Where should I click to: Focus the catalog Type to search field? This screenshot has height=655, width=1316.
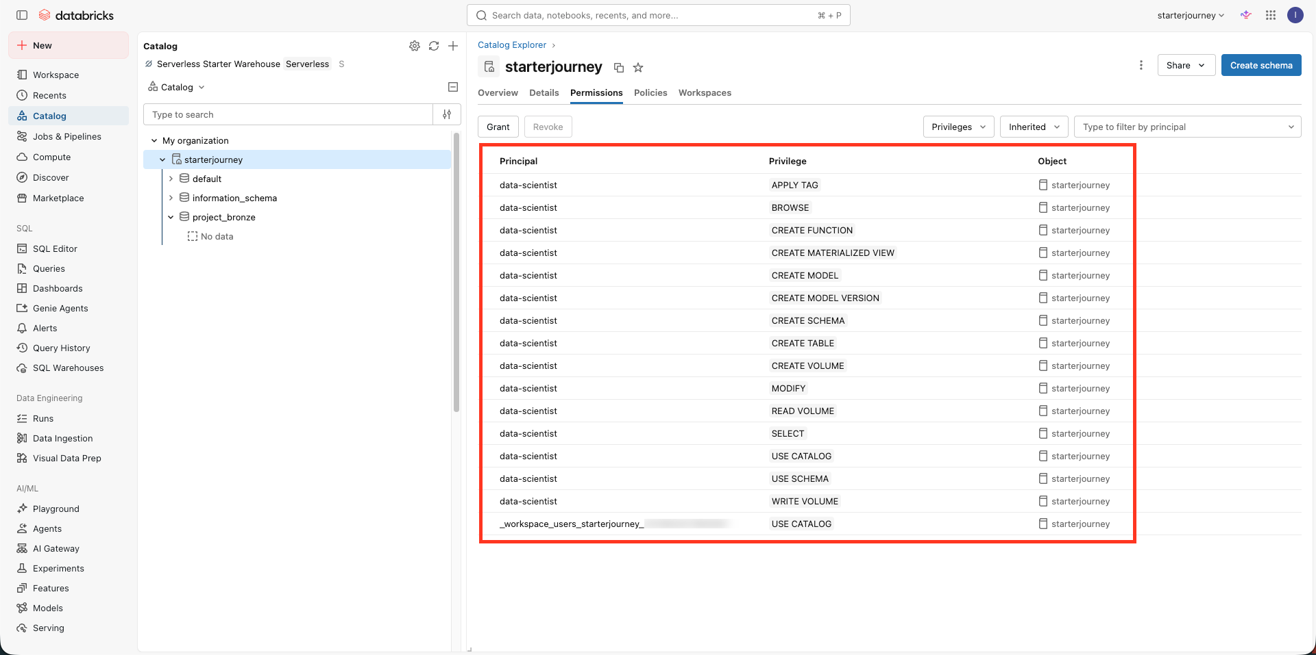pyautogui.click(x=288, y=114)
